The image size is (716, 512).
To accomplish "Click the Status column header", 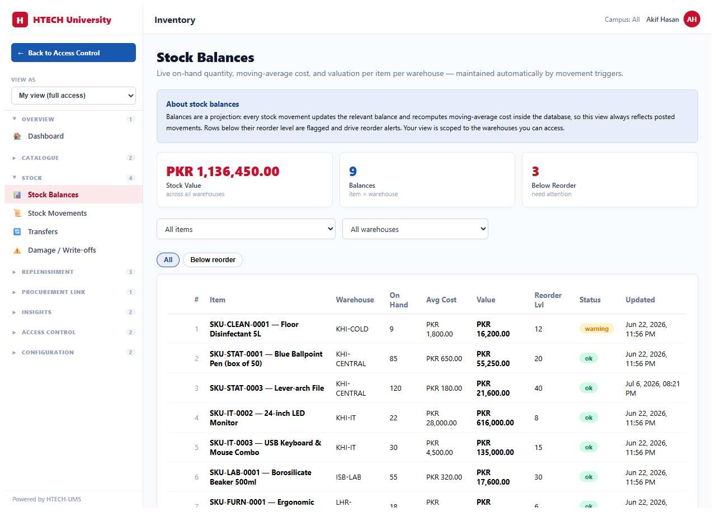I will pyautogui.click(x=590, y=300).
